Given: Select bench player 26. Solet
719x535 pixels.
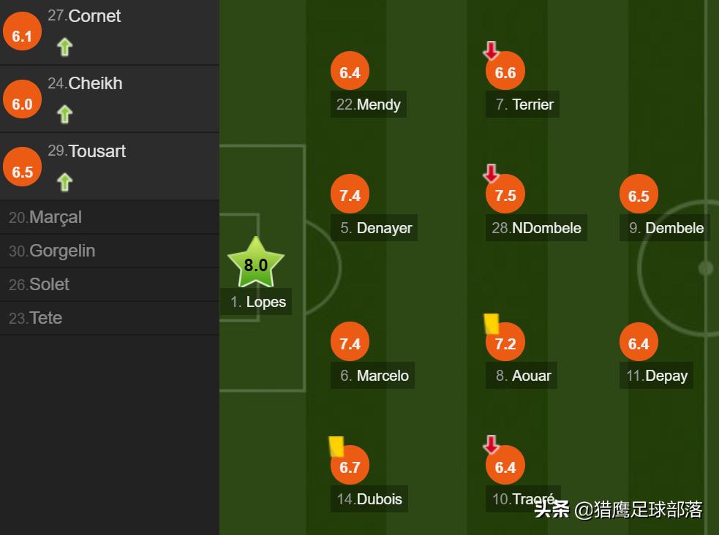Looking at the screenshot, I should coord(39,285).
